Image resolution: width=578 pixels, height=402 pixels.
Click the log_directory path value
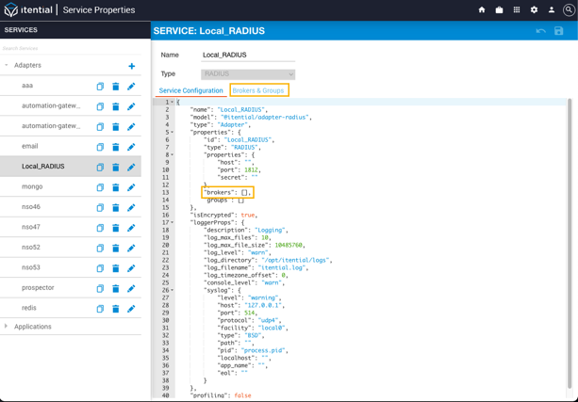295,260
